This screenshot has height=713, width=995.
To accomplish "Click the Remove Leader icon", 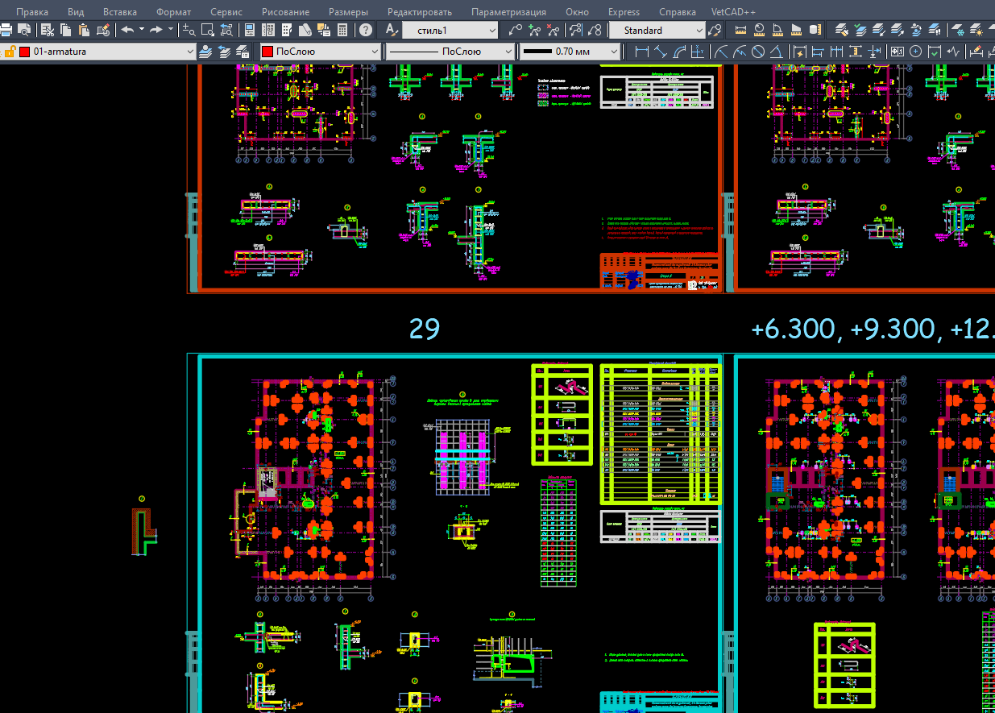I will tap(552, 30).
